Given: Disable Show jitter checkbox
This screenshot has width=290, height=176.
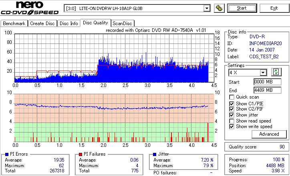Looking at the screenshot, I should (232, 115).
